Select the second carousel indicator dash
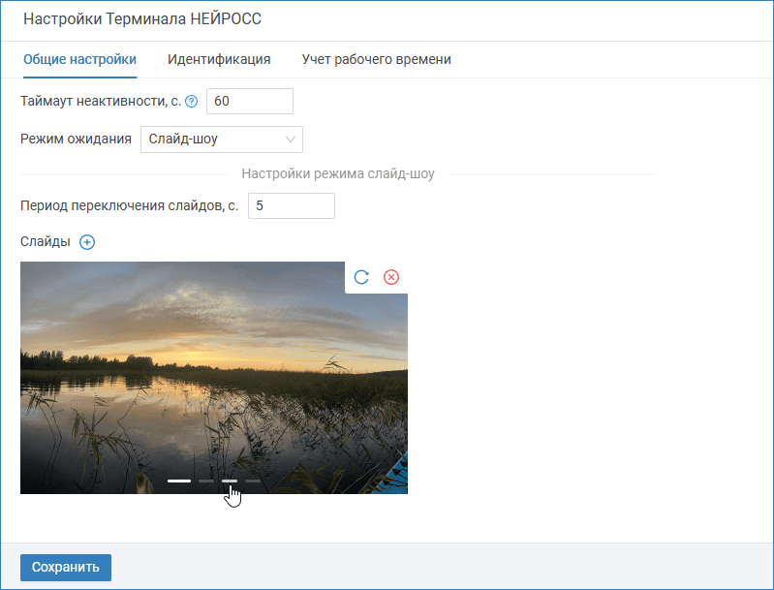This screenshot has height=590, width=774. tap(205, 481)
